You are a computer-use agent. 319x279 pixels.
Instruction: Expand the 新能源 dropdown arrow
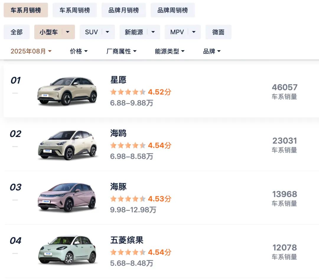click(153, 32)
